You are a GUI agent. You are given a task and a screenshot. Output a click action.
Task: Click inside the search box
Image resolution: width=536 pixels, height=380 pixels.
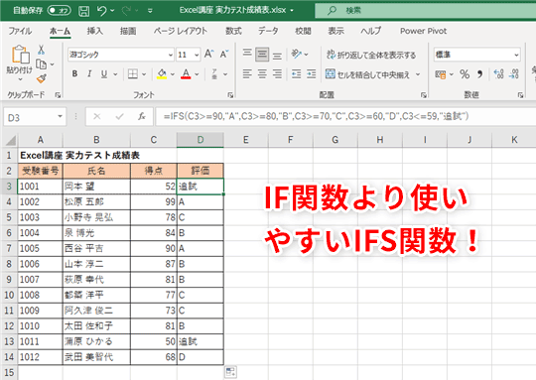coord(425,11)
